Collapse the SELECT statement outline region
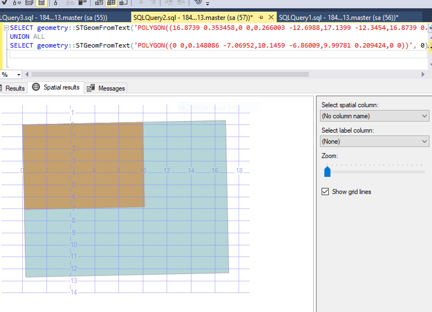 [x=6, y=28]
